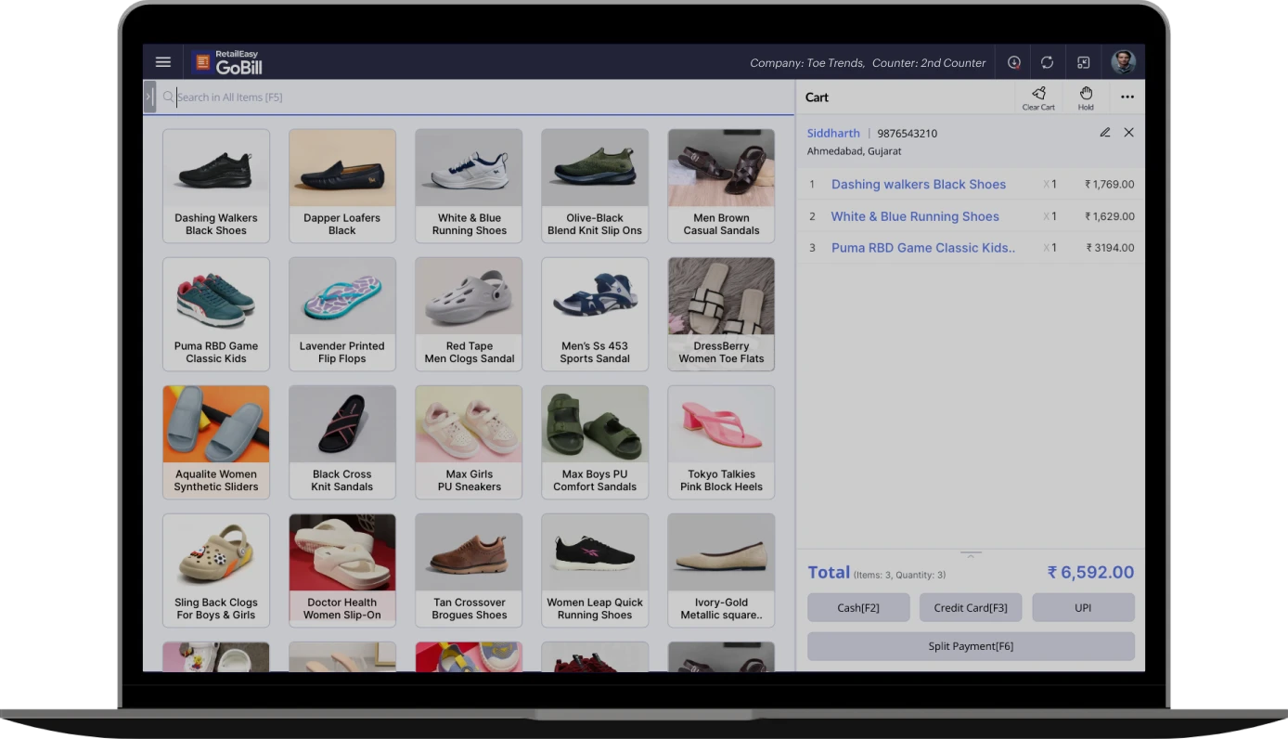Pay with Cash[F2]
The height and width of the screenshot is (739, 1288).
858,607
